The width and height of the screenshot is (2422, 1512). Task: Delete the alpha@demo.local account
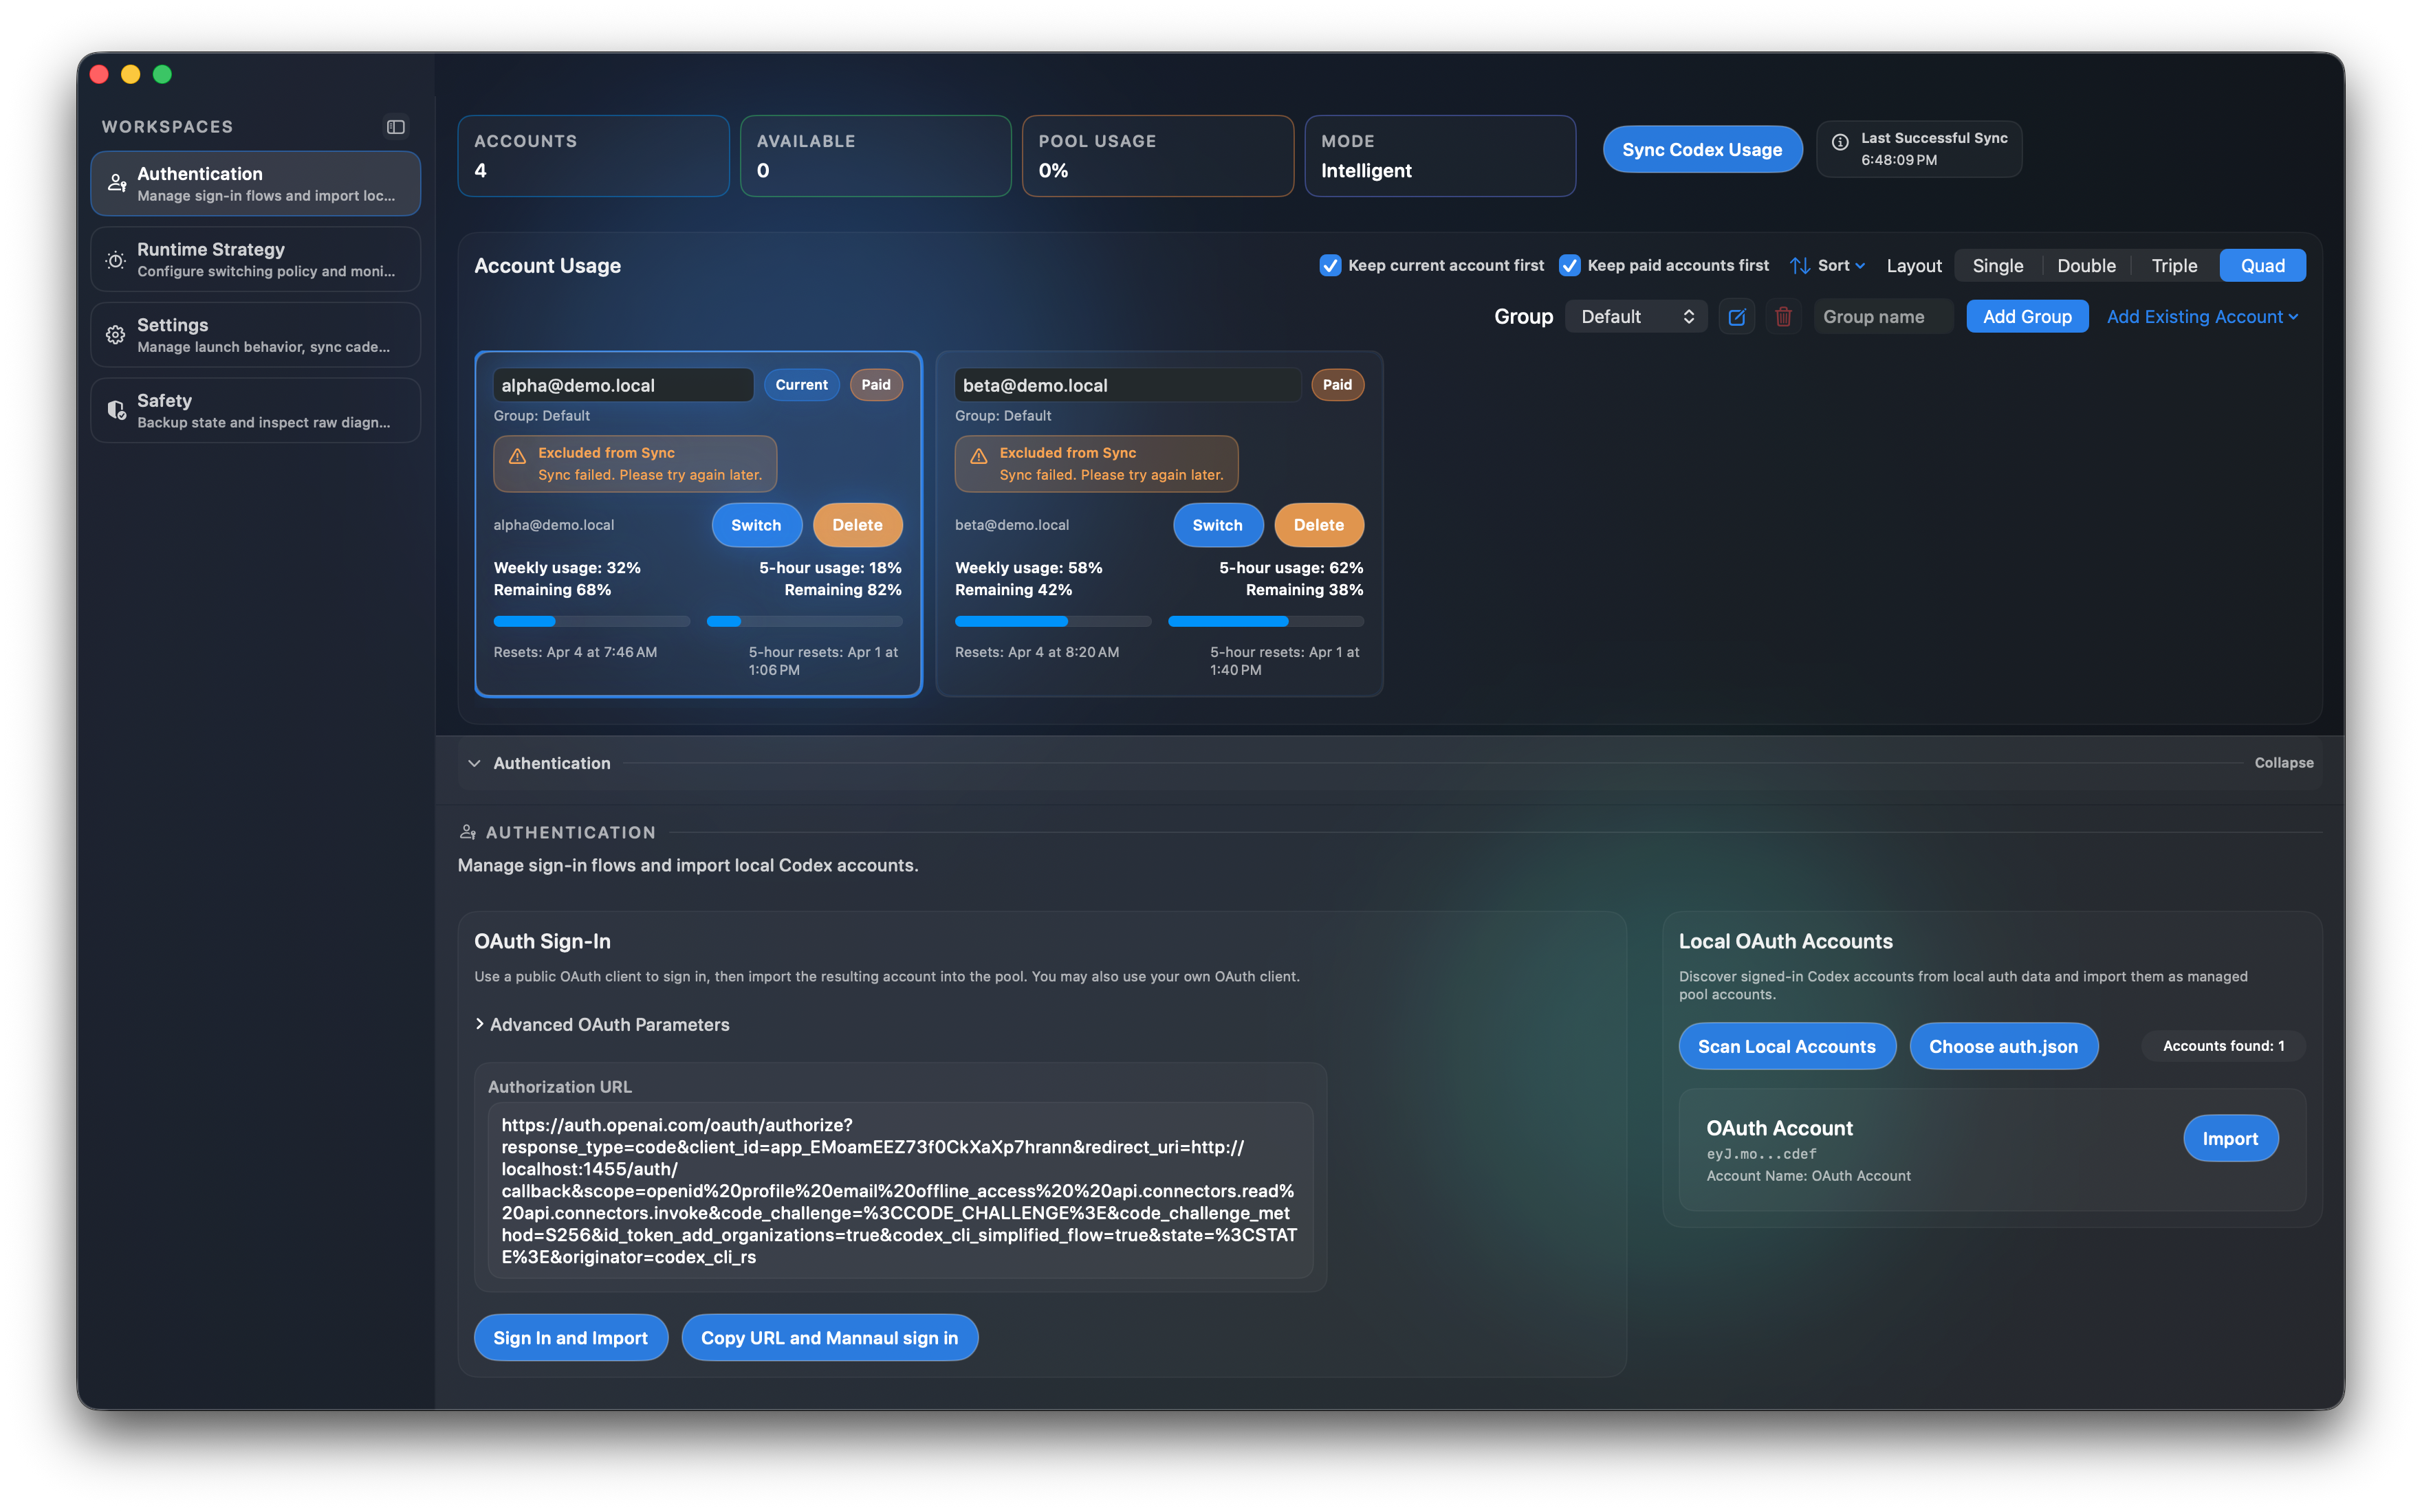(858, 525)
